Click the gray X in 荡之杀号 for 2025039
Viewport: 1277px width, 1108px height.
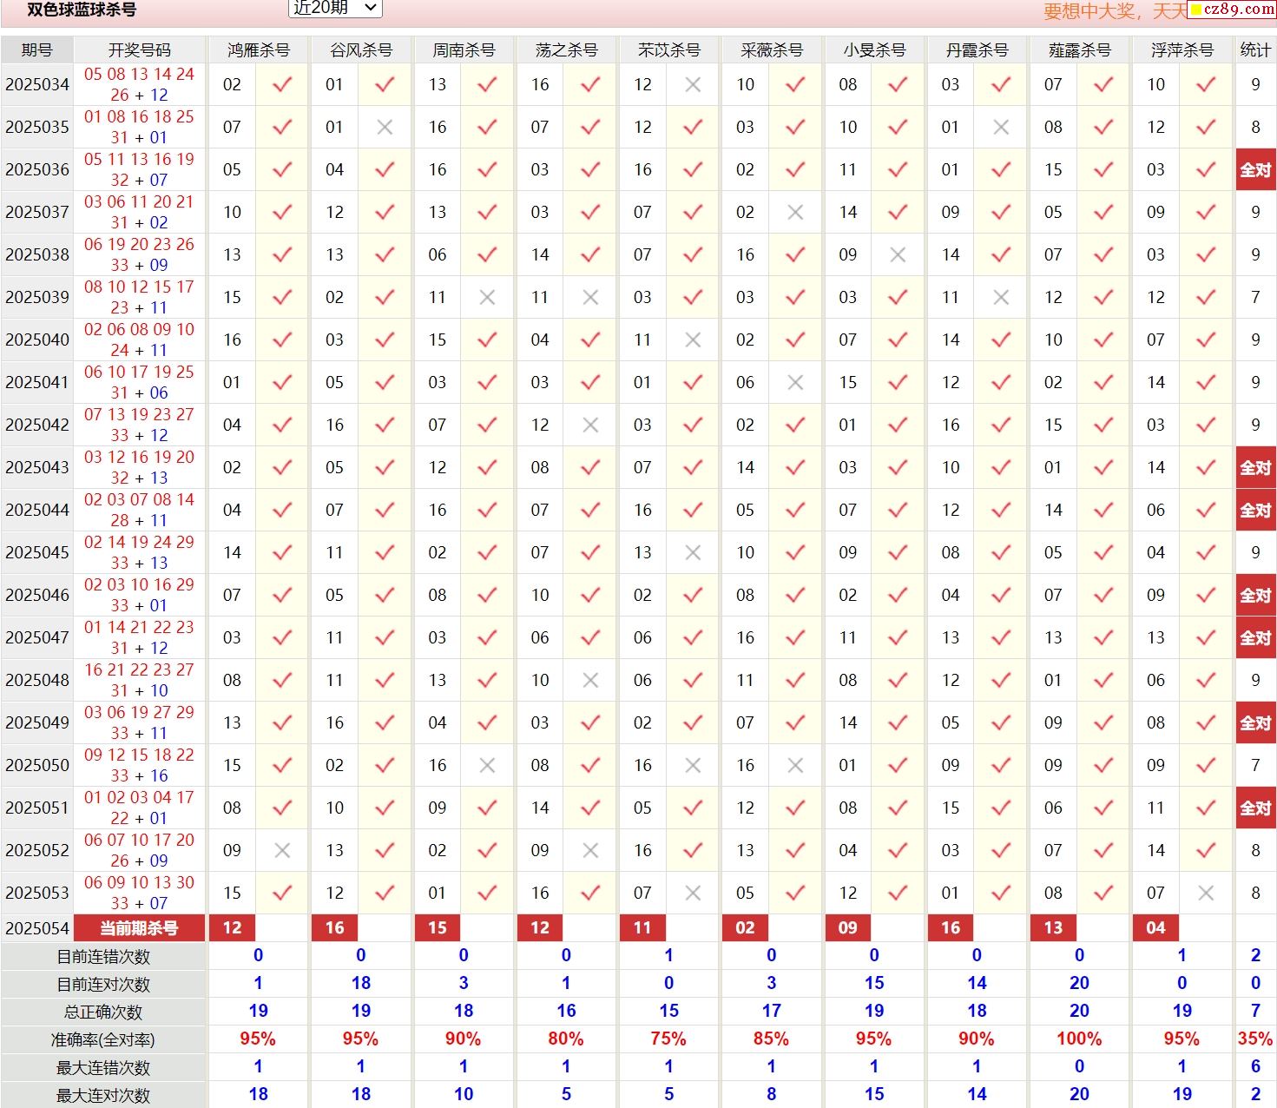click(x=590, y=297)
